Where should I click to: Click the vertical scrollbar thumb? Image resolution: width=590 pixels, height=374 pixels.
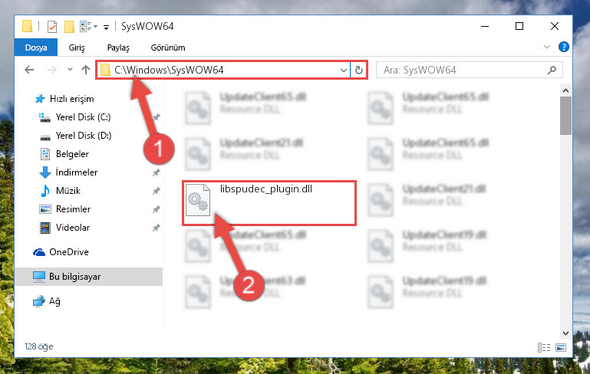565,116
